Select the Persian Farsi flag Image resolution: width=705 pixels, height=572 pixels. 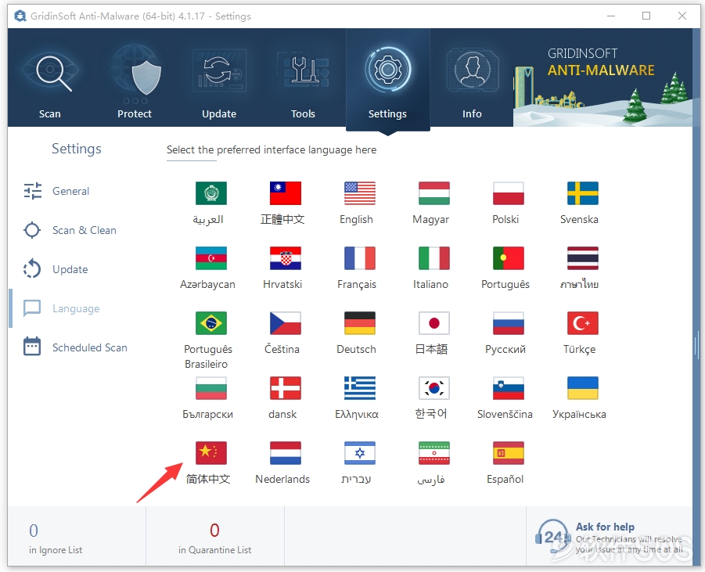(434, 453)
